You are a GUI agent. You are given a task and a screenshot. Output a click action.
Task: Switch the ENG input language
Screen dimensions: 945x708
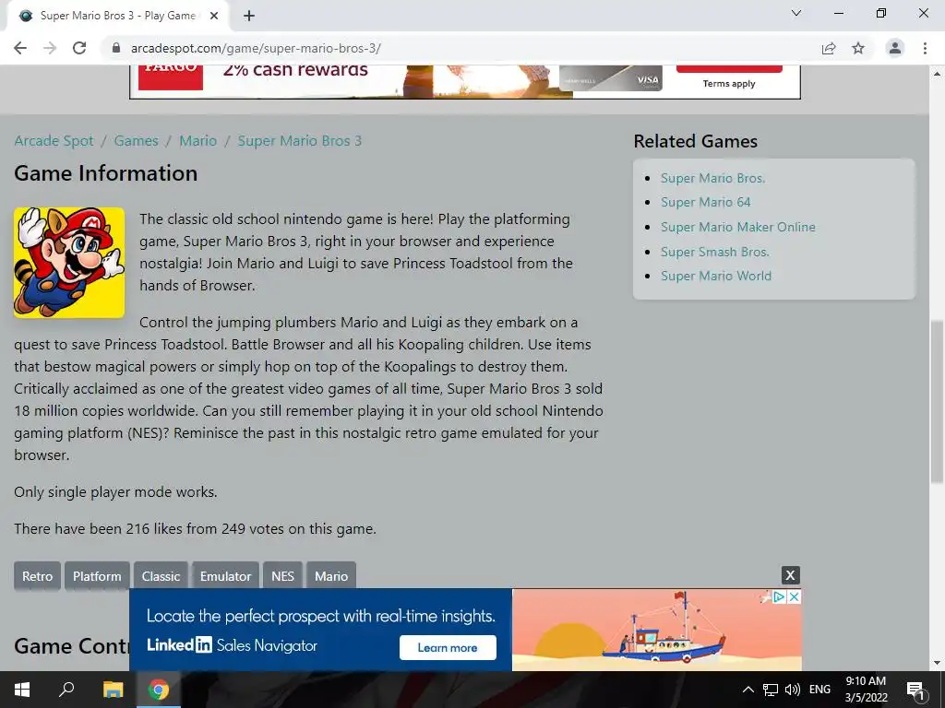819,690
